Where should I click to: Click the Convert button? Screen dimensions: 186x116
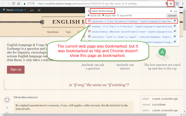click(172, 15)
